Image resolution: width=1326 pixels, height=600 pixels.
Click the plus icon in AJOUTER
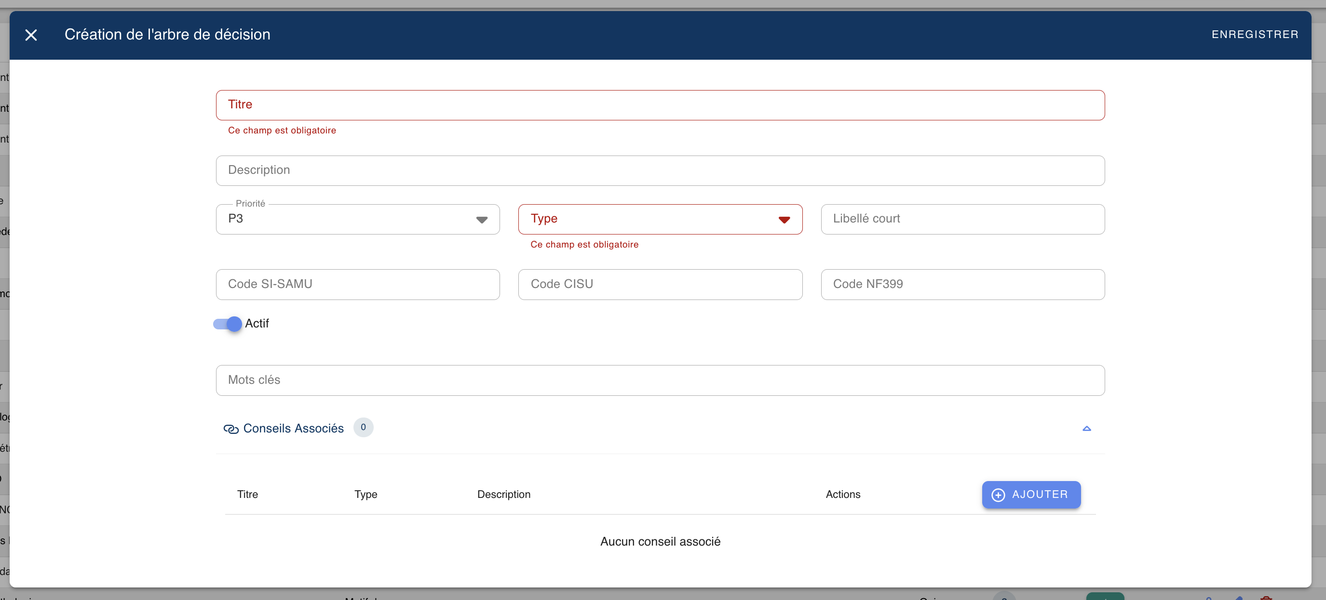coord(998,495)
